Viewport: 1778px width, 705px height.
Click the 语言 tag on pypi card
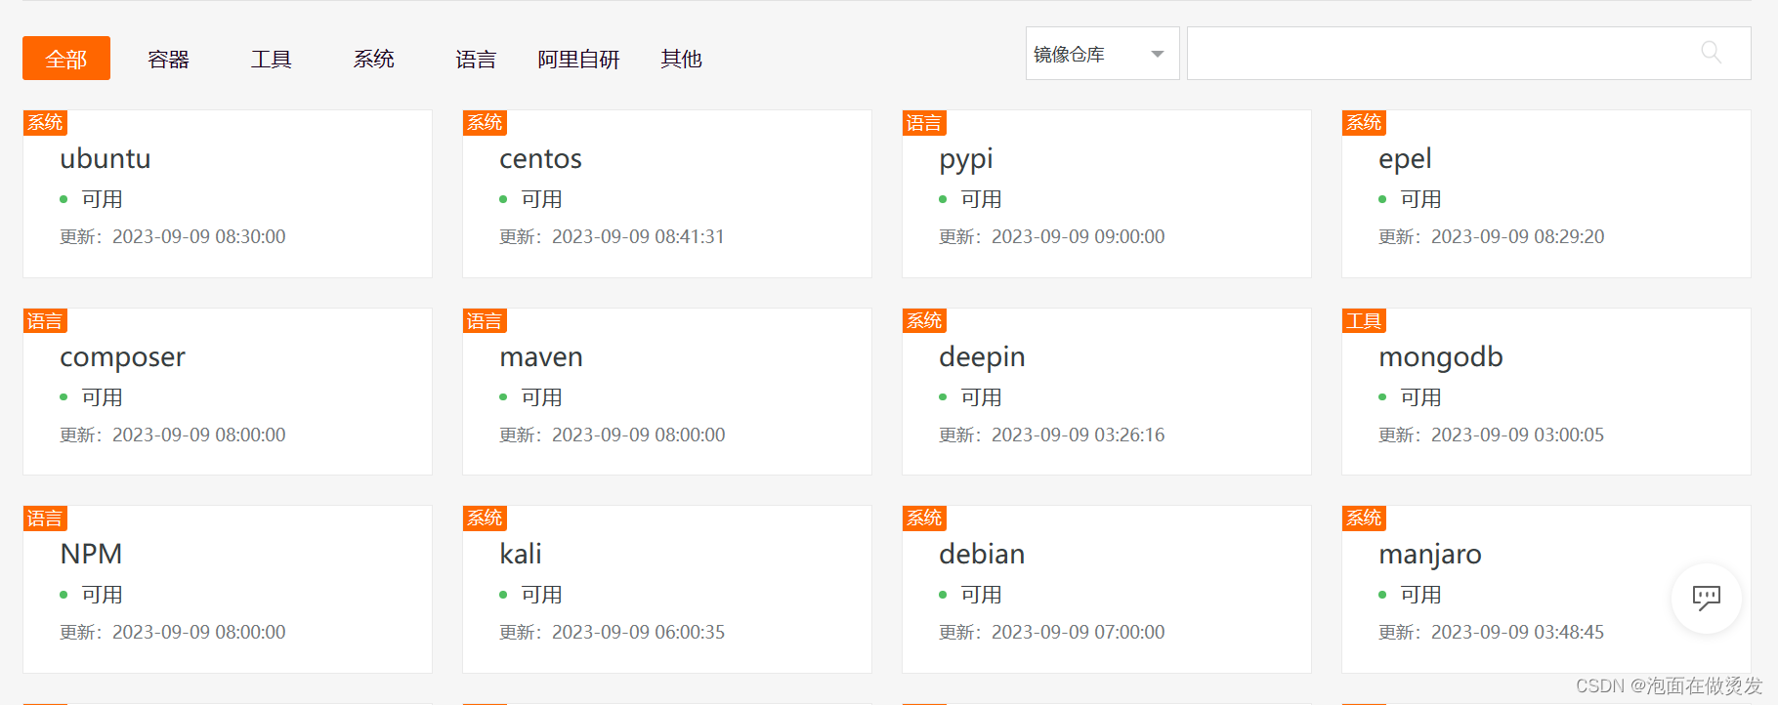924,123
